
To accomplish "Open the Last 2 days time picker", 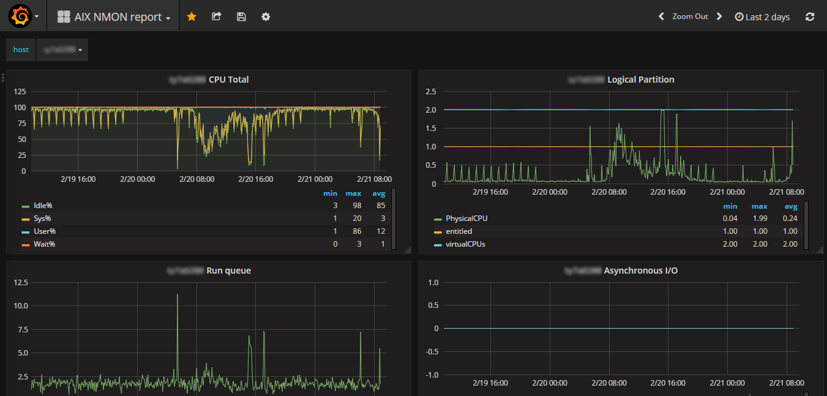I will [x=762, y=17].
